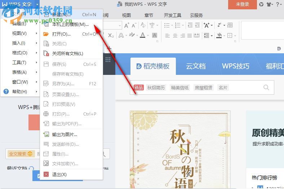The height and width of the screenshot is (189, 284).
Task: Expand the 表格(A) submenu
Action: 20,72
